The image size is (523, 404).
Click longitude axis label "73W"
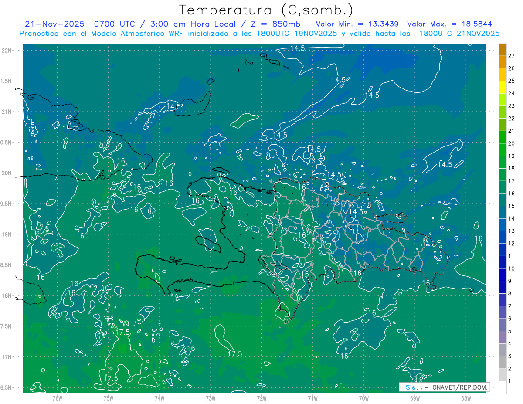211,398
